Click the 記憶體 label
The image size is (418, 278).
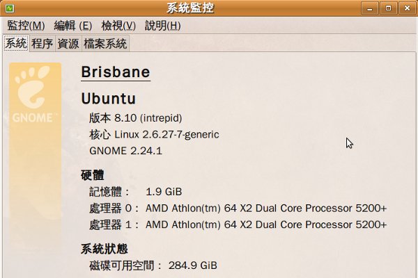[x=109, y=192]
